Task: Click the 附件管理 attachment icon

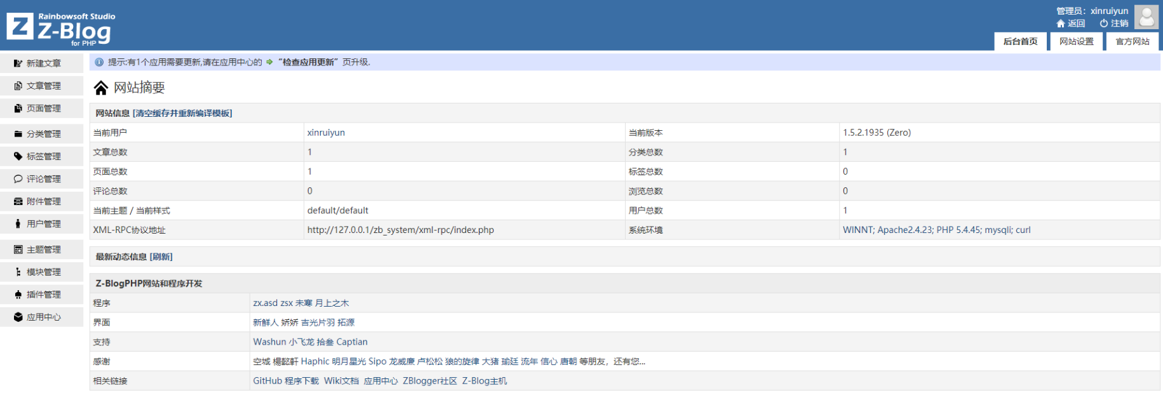Action: 18,201
